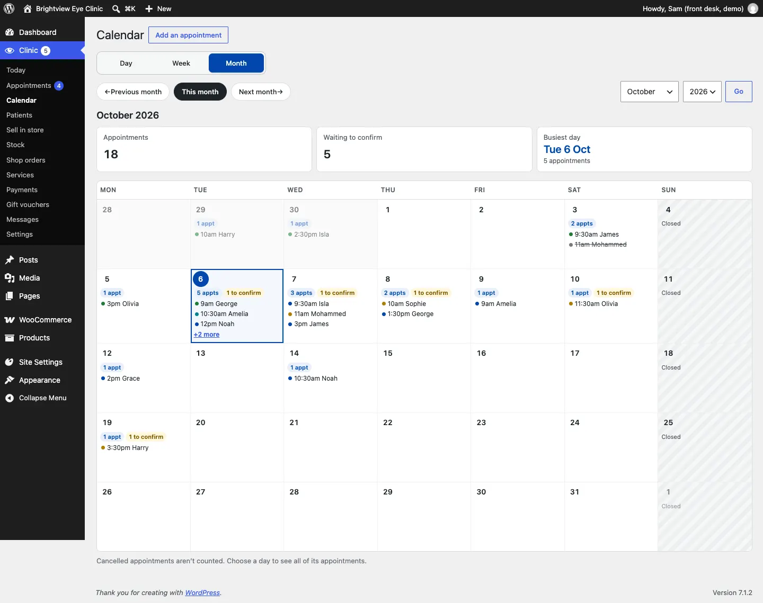Select the Month view toggle
Screen dimensions: 763x603
[236, 63]
